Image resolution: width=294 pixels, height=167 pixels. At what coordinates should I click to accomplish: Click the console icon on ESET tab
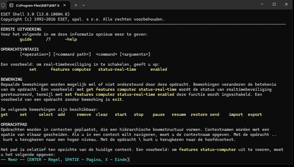point(11,6)
